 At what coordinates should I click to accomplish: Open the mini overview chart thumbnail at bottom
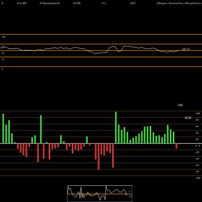[x=100, y=194]
